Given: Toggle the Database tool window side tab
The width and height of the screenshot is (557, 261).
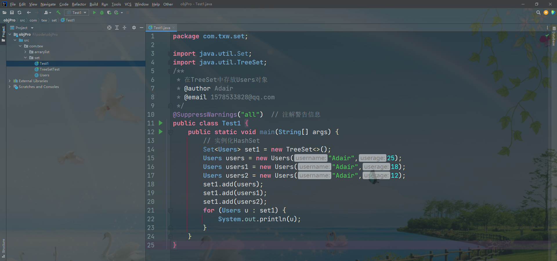Looking at the screenshot, I should (x=554, y=36).
